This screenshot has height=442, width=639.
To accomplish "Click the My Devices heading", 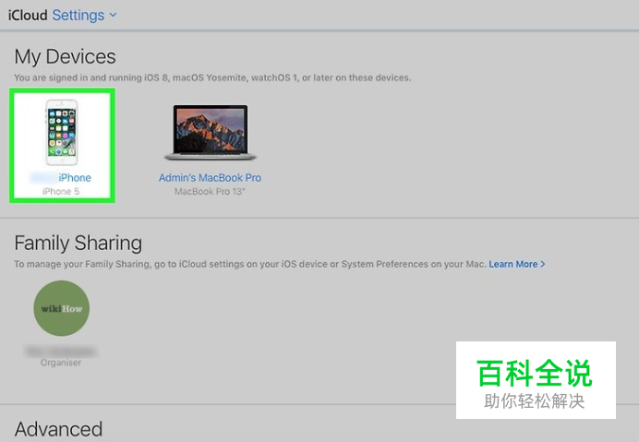I will pyautogui.click(x=66, y=56).
